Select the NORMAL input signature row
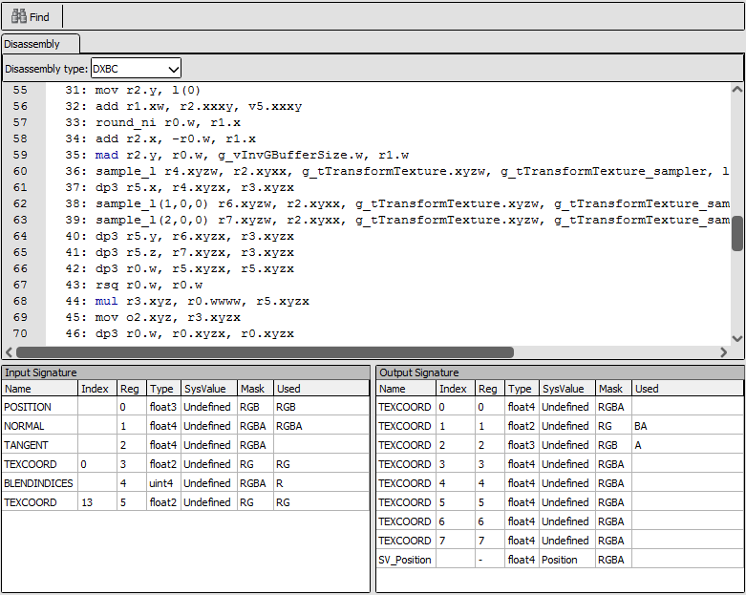Image resolution: width=746 pixels, height=595 pixels. 185,426
